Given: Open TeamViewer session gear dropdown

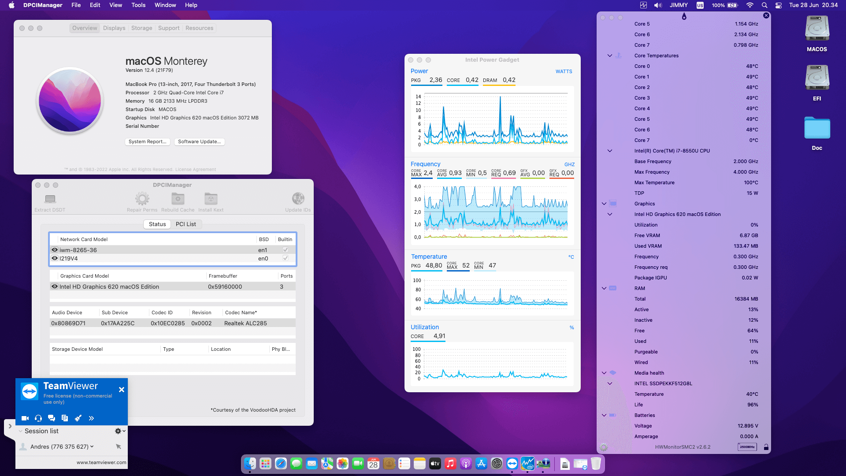Looking at the screenshot, I should pos(120,431).
